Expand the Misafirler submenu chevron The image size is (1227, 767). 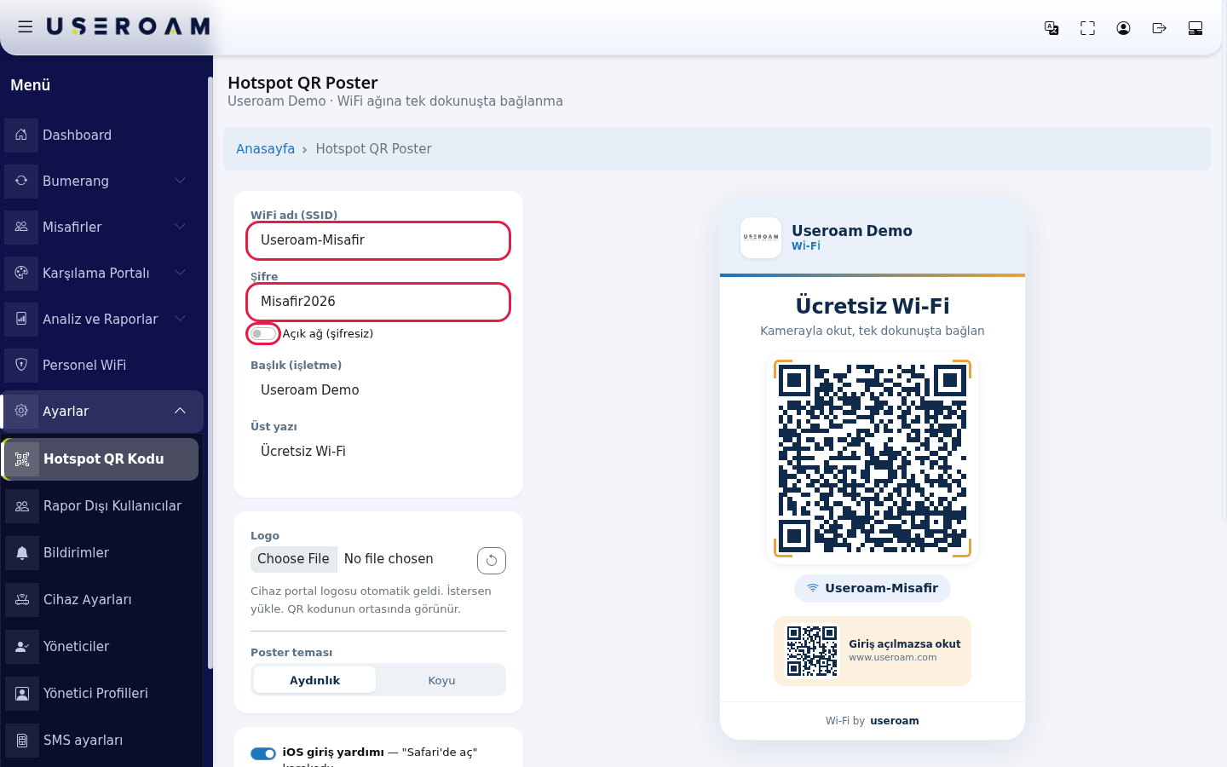[x=180, y=227]
